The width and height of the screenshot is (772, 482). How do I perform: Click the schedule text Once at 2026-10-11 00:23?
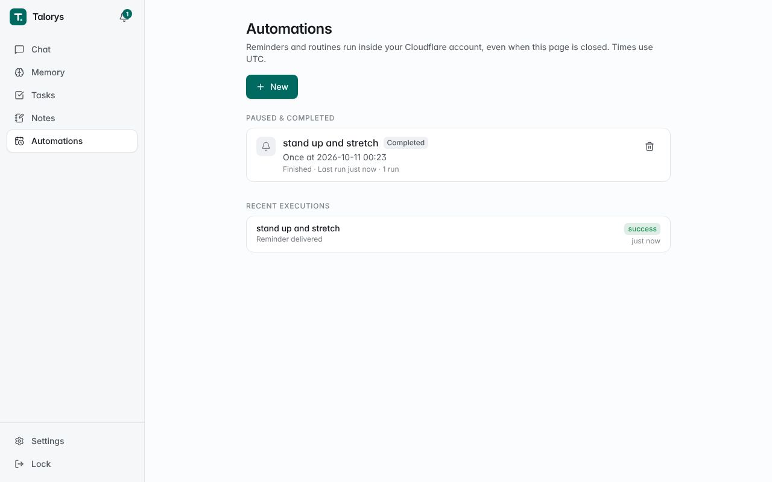coord(335,157)
